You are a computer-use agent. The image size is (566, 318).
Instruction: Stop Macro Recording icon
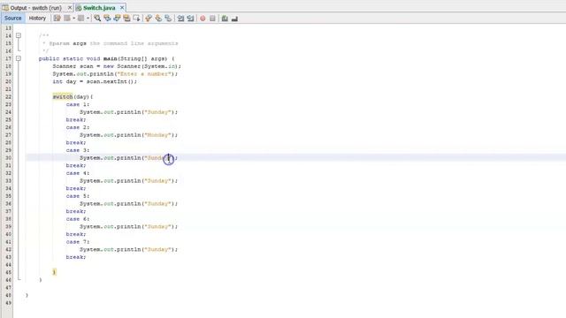[x=212, y=18]
